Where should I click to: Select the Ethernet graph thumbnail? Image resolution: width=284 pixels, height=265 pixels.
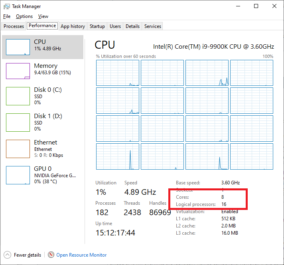[x=18, y=149]
